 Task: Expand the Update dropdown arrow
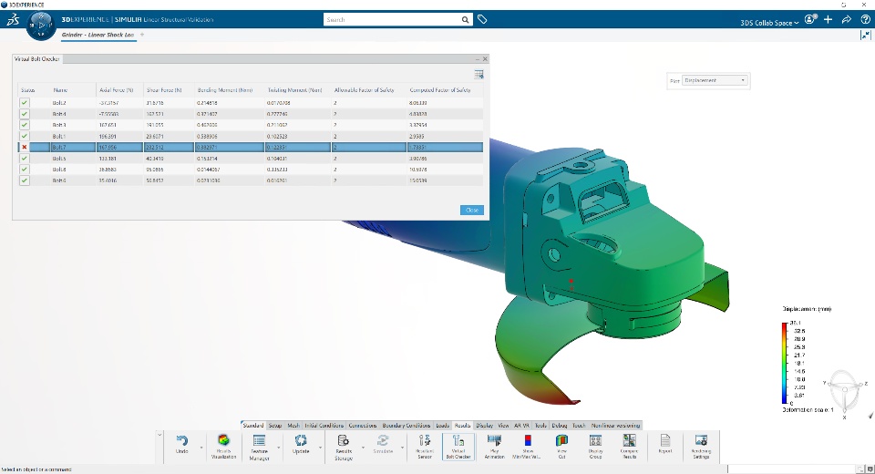[320, 448]
